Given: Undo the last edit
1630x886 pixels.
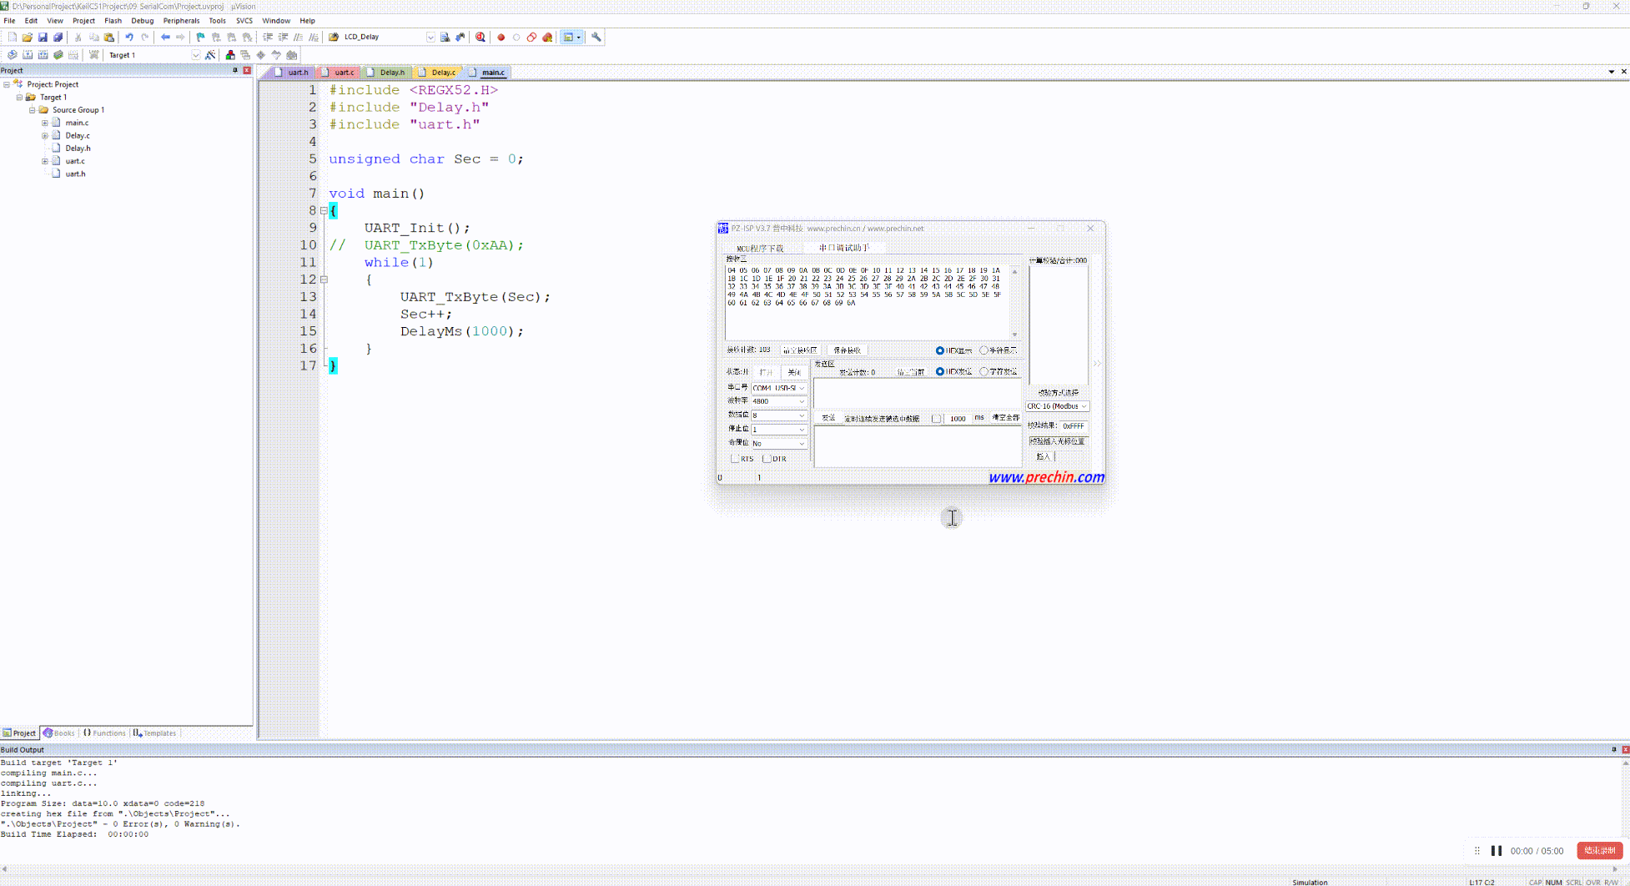Looking at the screenshot, I should 129,37.
